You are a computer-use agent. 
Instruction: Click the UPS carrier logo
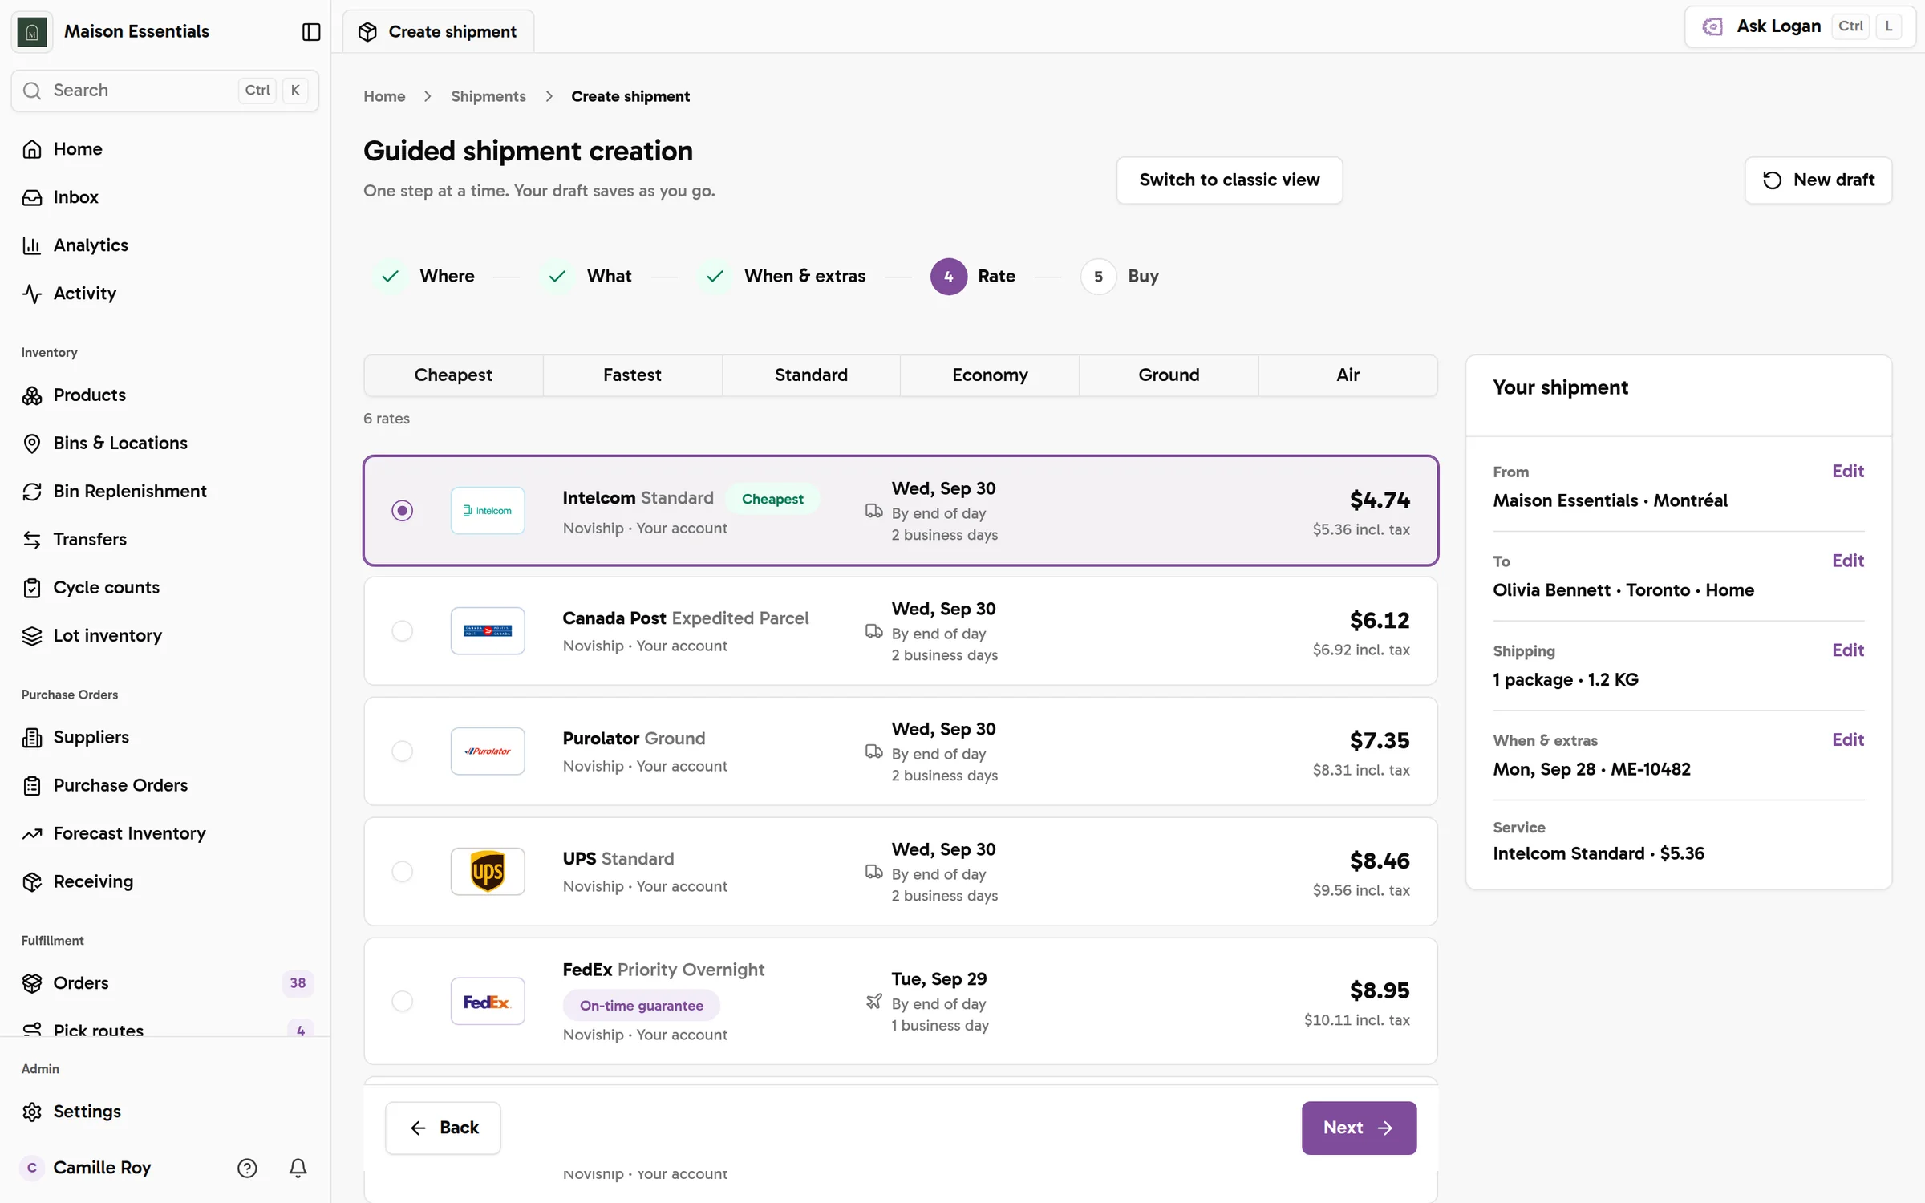coord(488,871)
